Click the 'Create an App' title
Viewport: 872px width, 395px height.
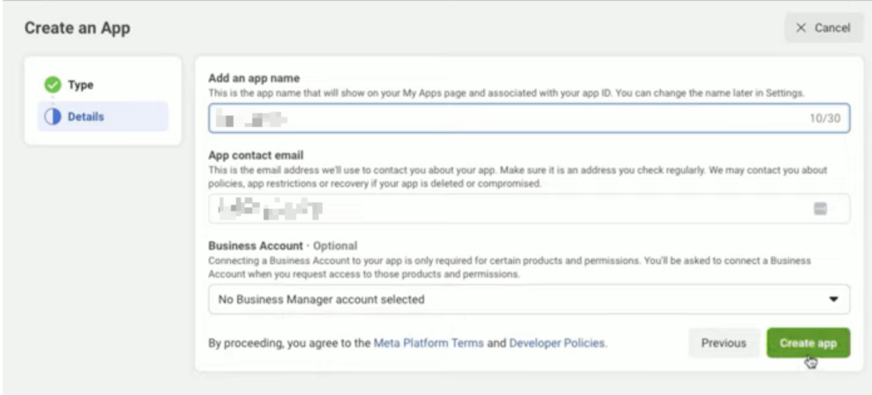77,28
